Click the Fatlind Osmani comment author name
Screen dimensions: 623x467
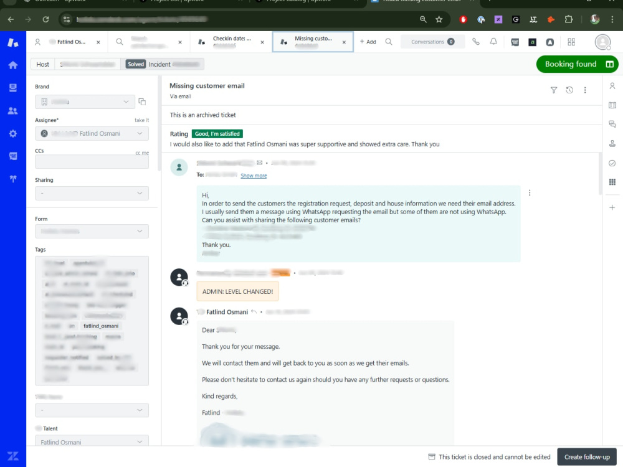click(x=227, y=312)
